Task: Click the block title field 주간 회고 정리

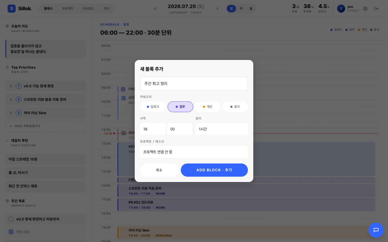Action: tap(194, 84)
